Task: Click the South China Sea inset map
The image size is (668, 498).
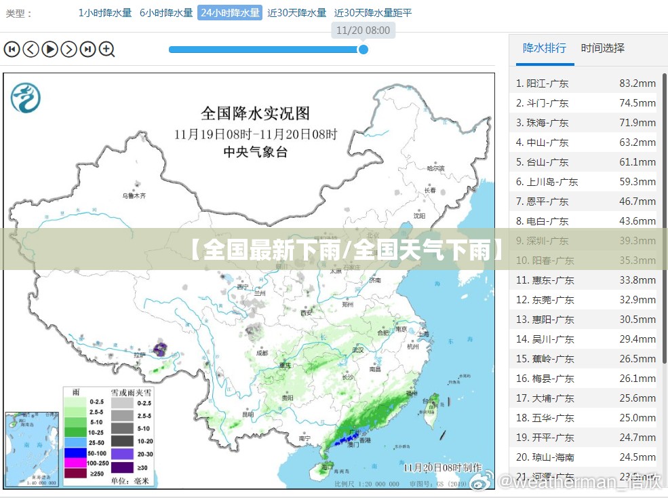Action: [x=33, y=449]
